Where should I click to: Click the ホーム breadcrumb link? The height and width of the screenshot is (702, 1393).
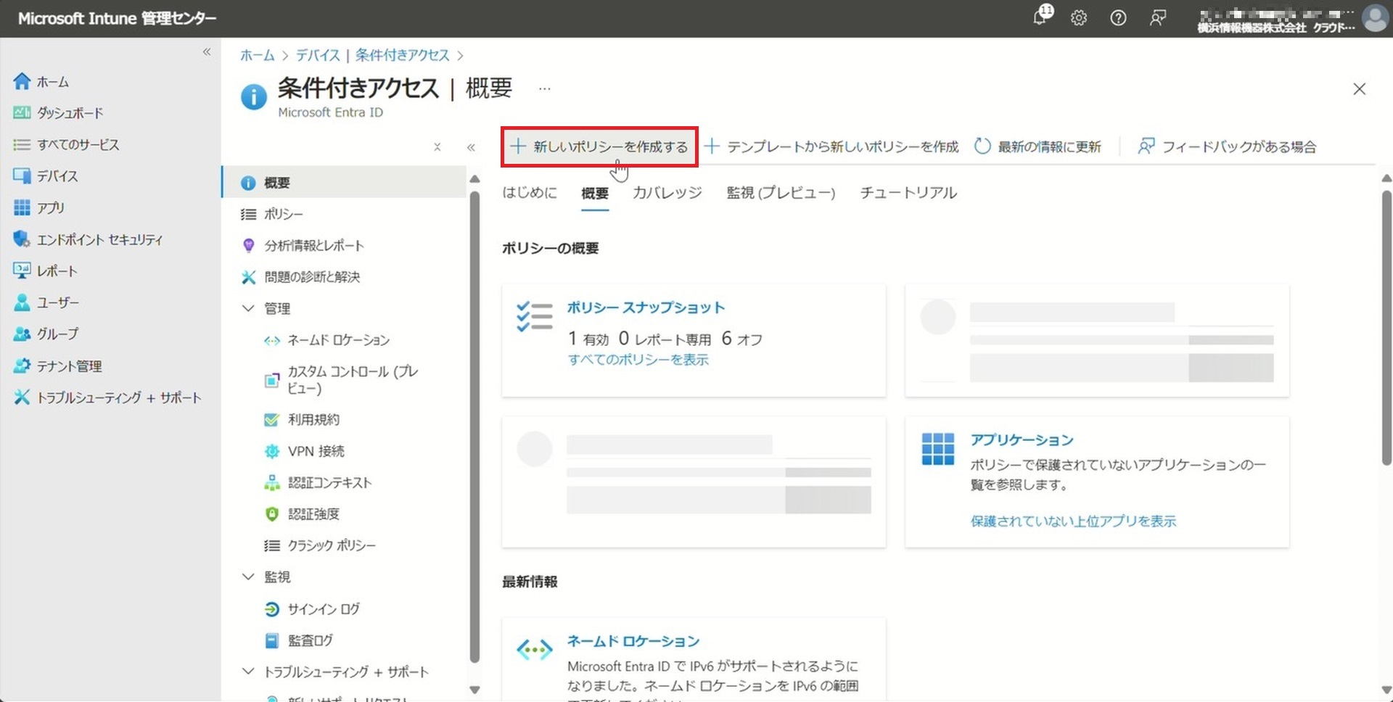[258, 55]
